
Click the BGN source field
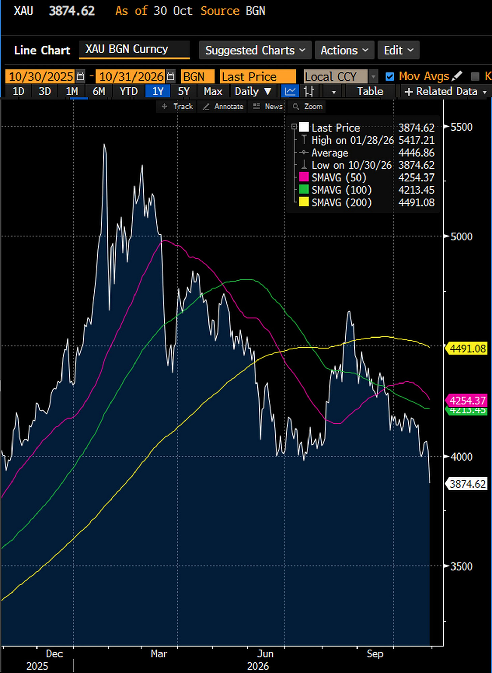pyautogui.click(x=198, y=77)
